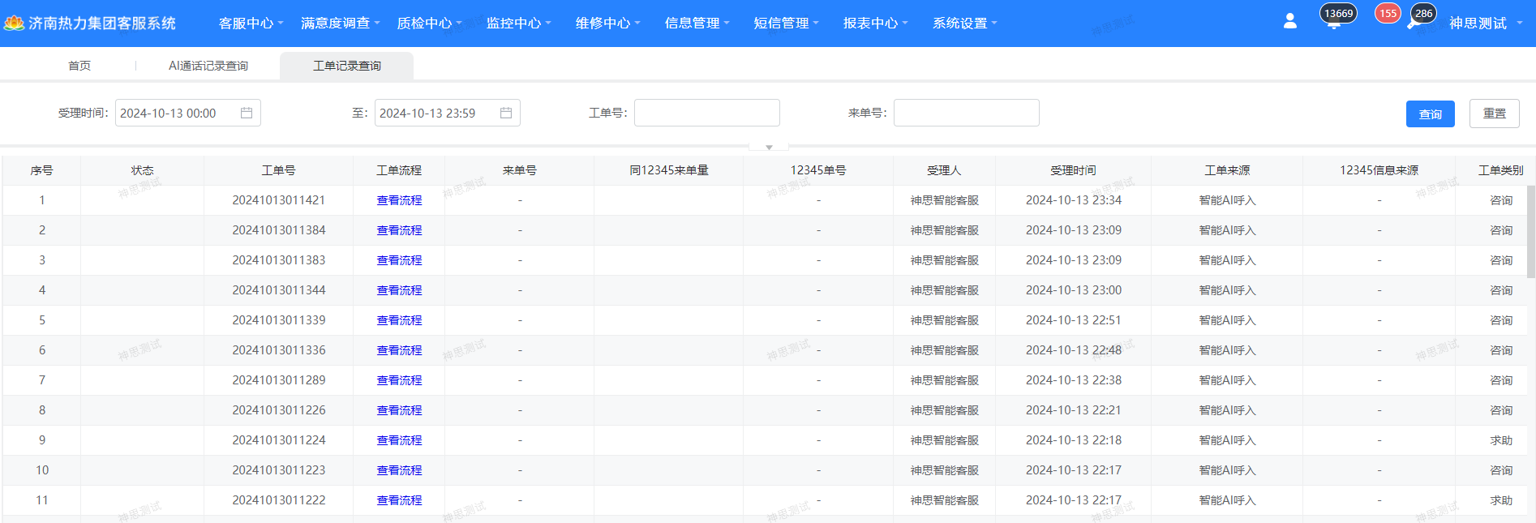Expand the 系统设置 menu
The height and width of the screenshot is (523, 1536).
(964, 24)
